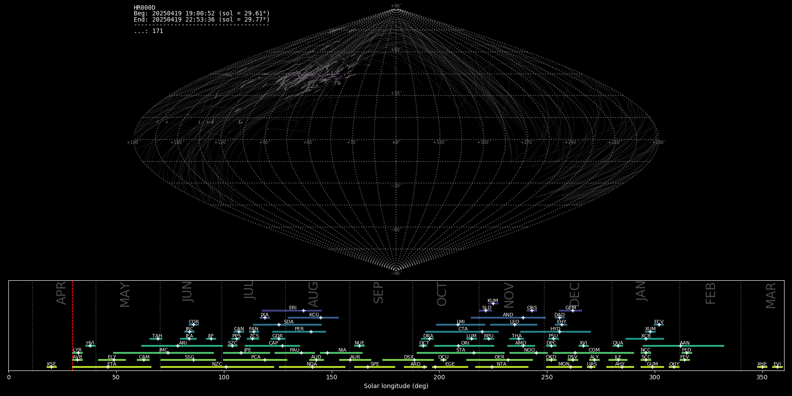Viewport: 792px width, 396px height.
Task: Click the NZC shower label
Action: (217, 364)
